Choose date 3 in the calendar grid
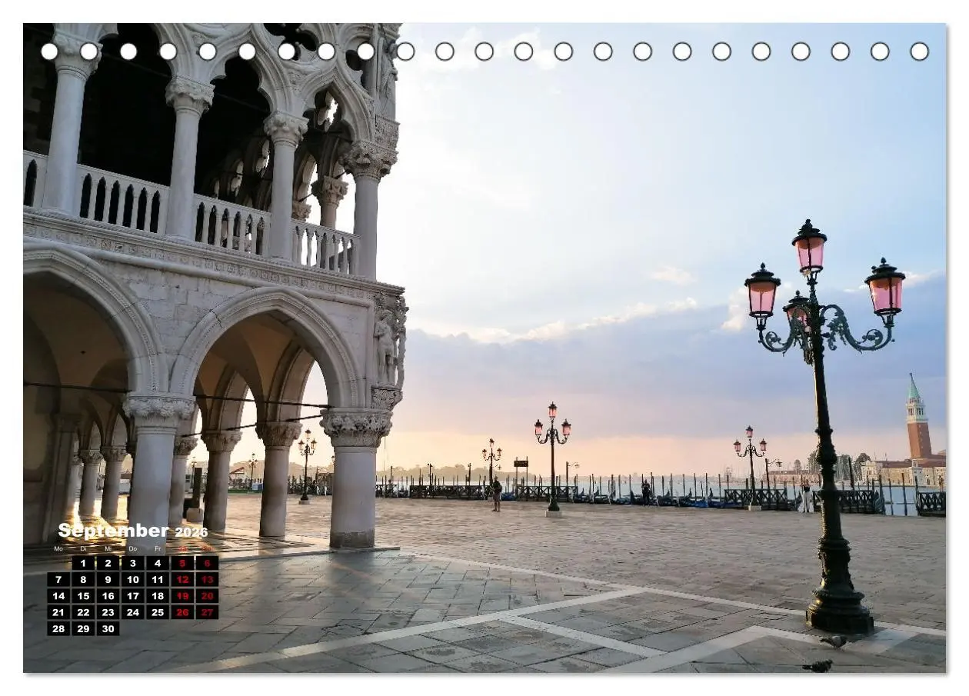The height and width of the screenshot is (696, 969). 133,563
